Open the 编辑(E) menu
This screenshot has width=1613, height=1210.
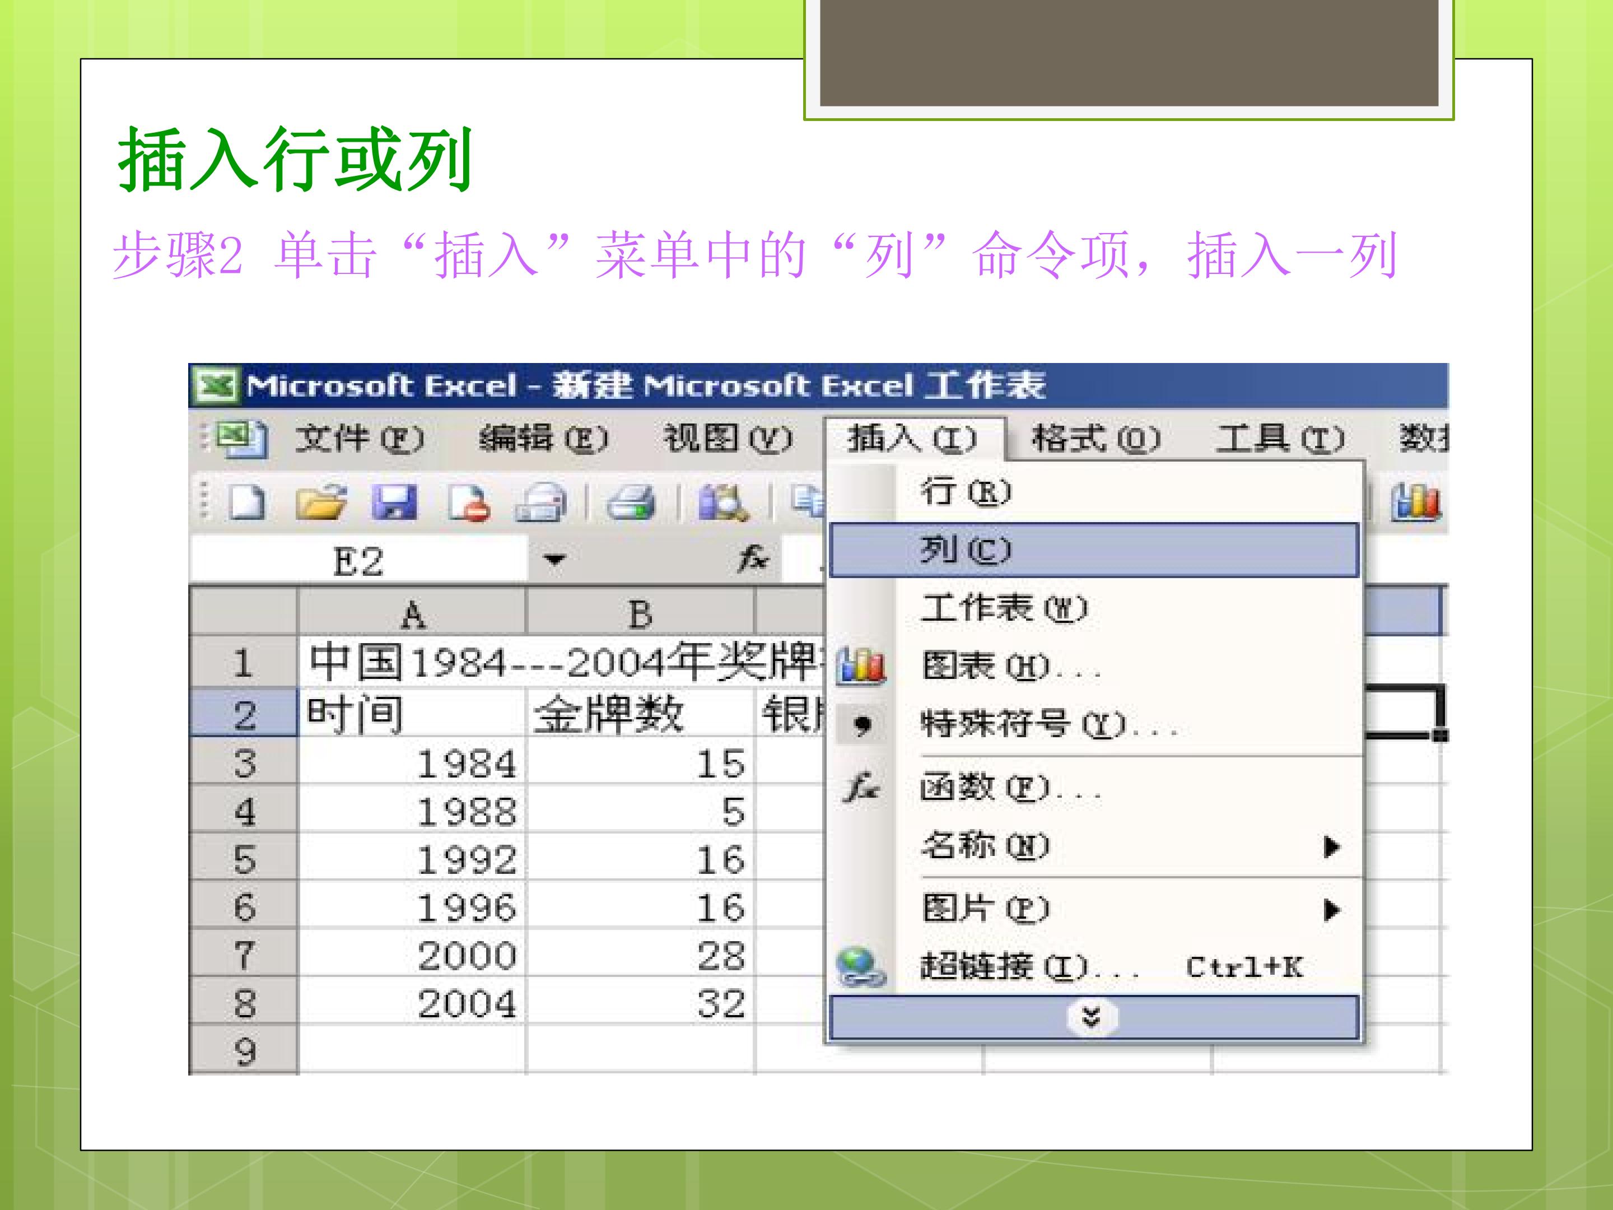pos(543,438)
